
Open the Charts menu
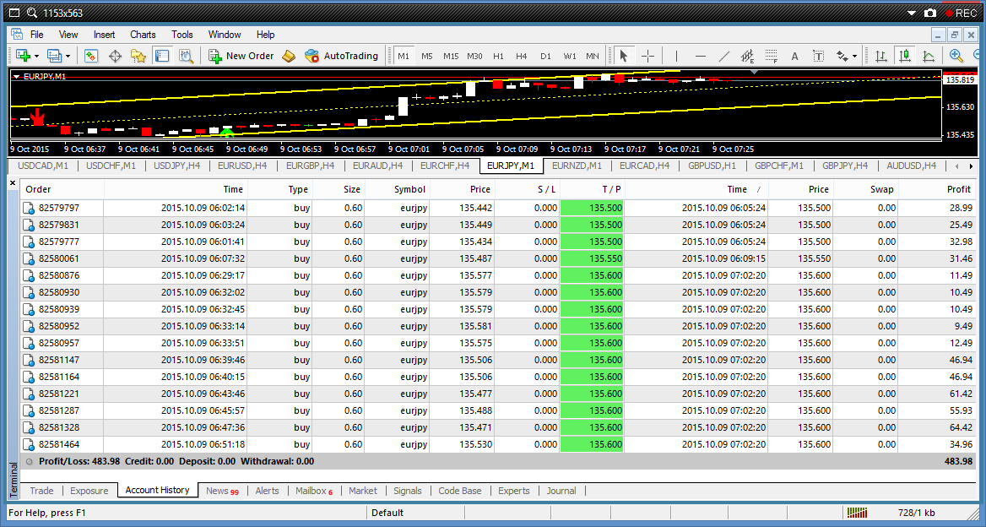pyautogui.click(x=143, y=35)
